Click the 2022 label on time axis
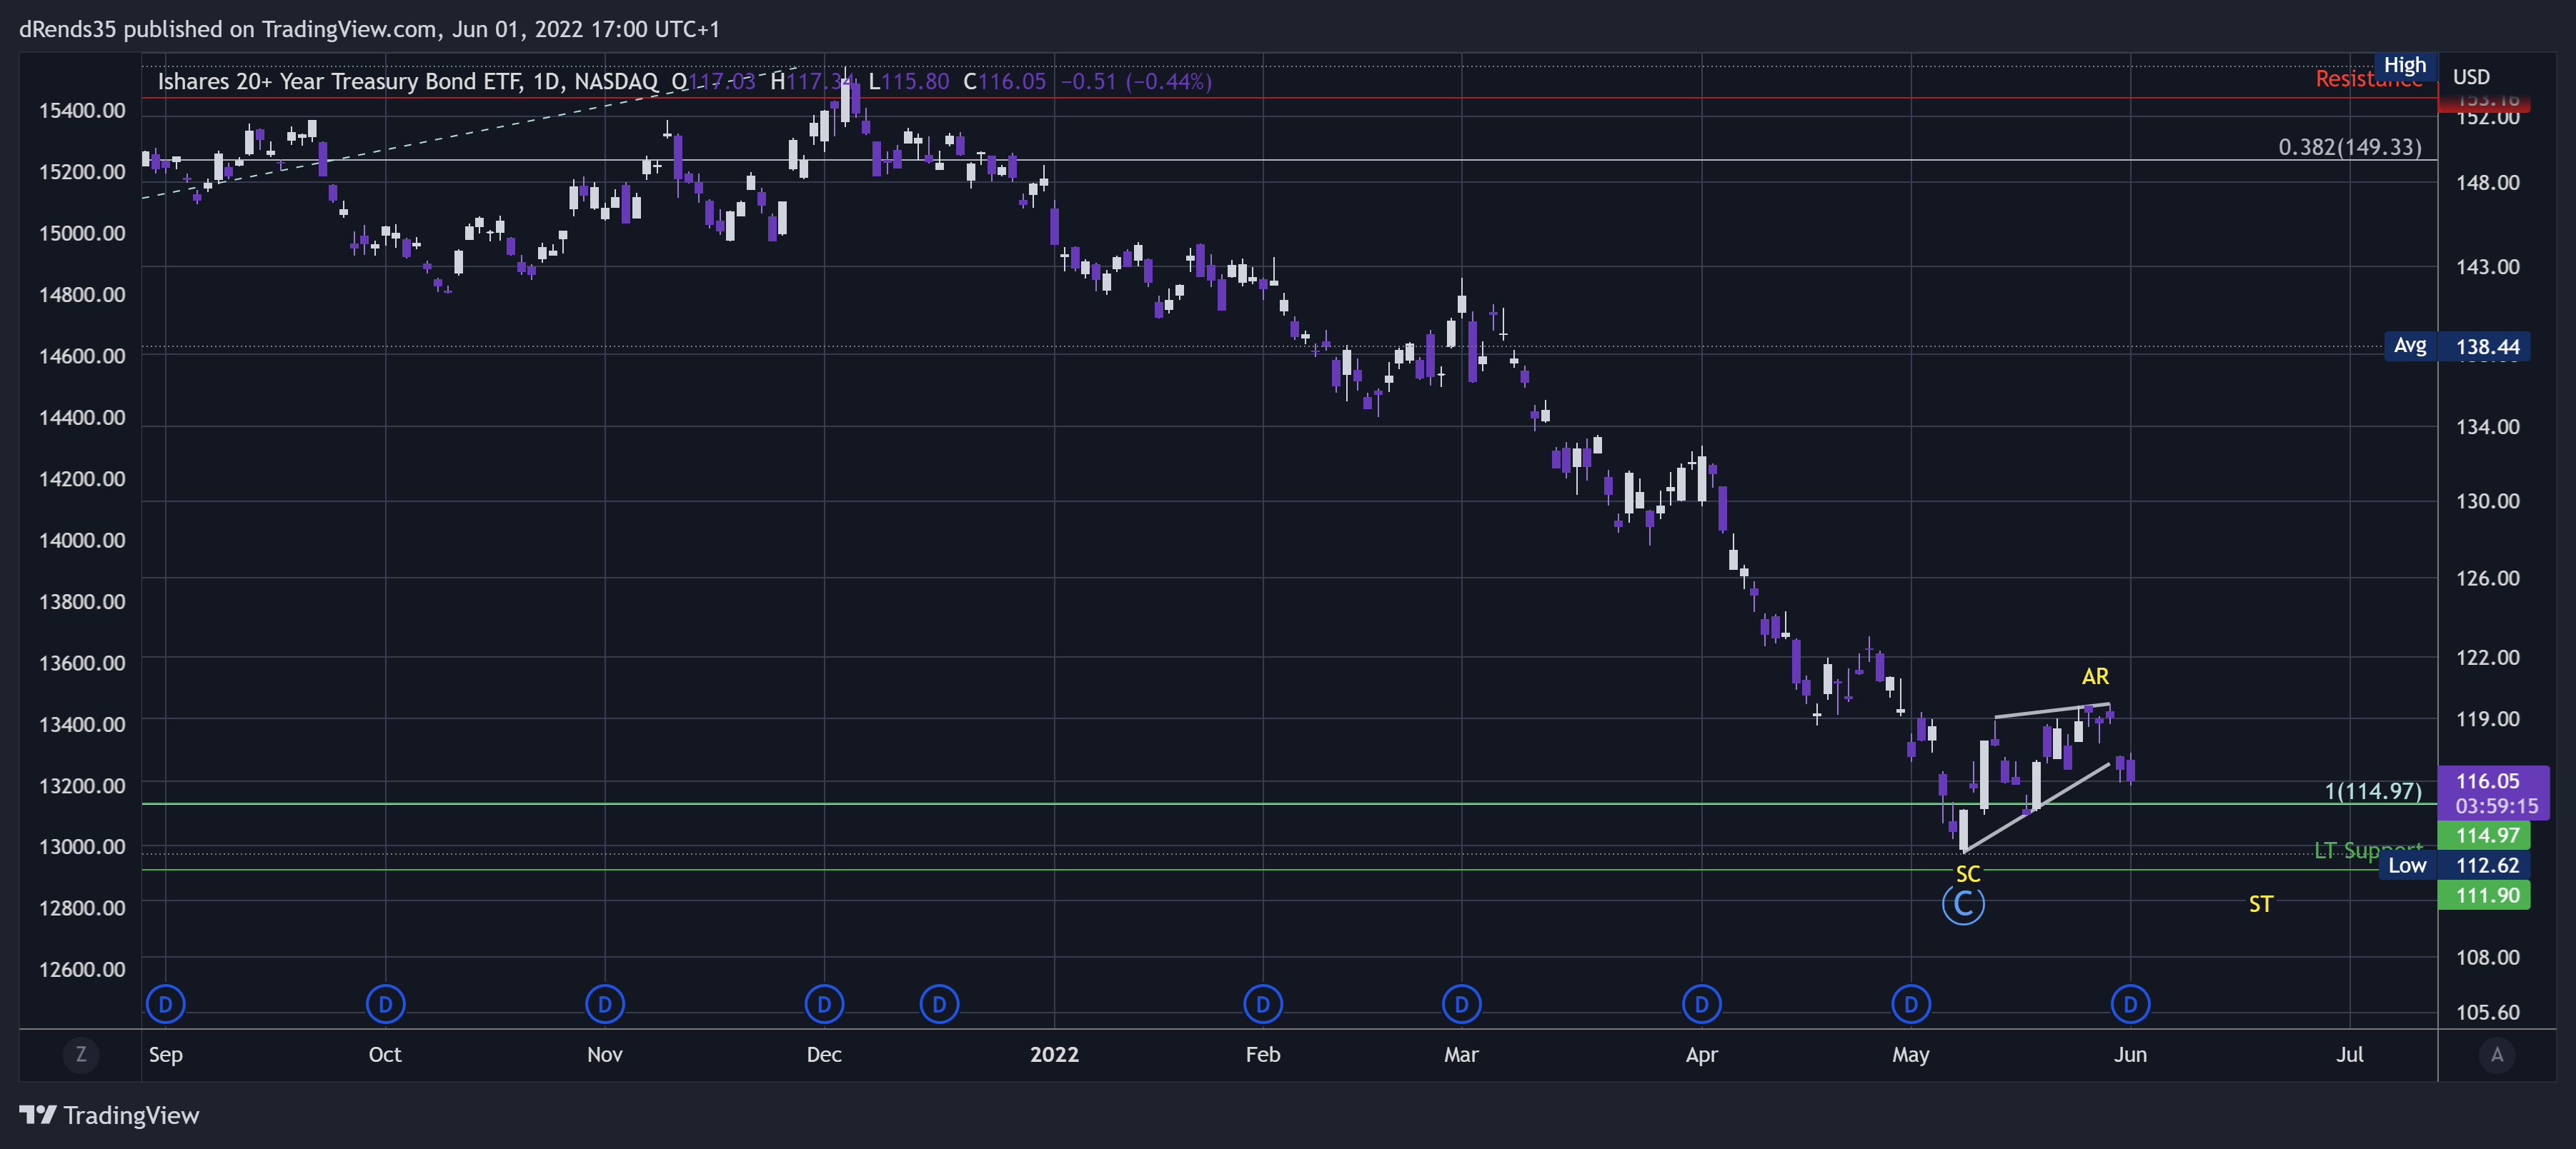Viewport: 2576px width, 1149px height. [1054, 1054]
